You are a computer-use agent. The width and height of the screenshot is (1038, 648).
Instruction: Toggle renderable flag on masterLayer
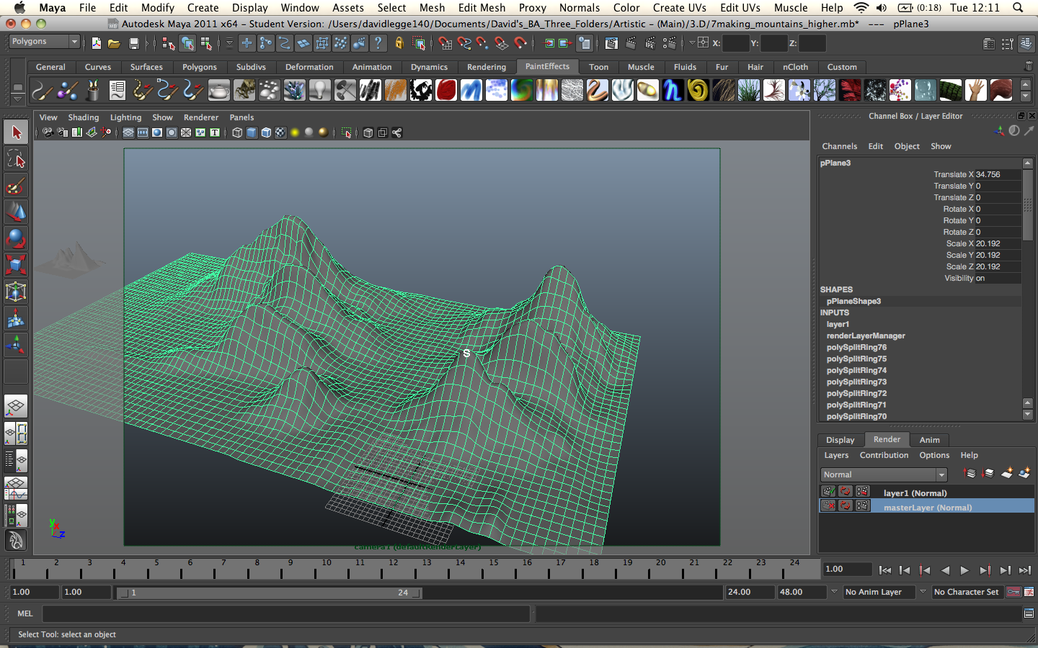click(x=828, y=506)
